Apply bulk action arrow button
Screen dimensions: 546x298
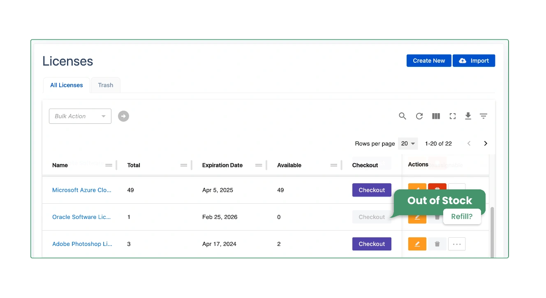click(123, 116)
